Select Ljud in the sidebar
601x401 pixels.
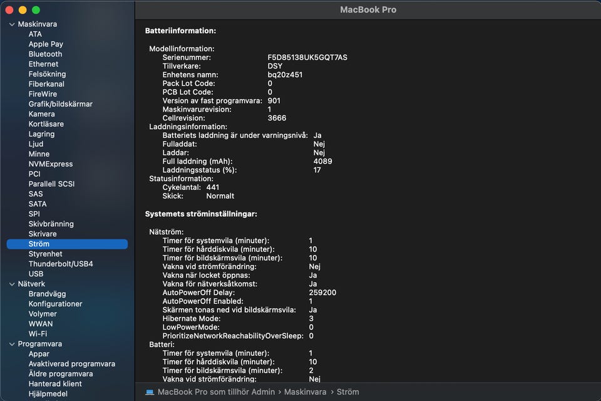(x=36, y=144)
